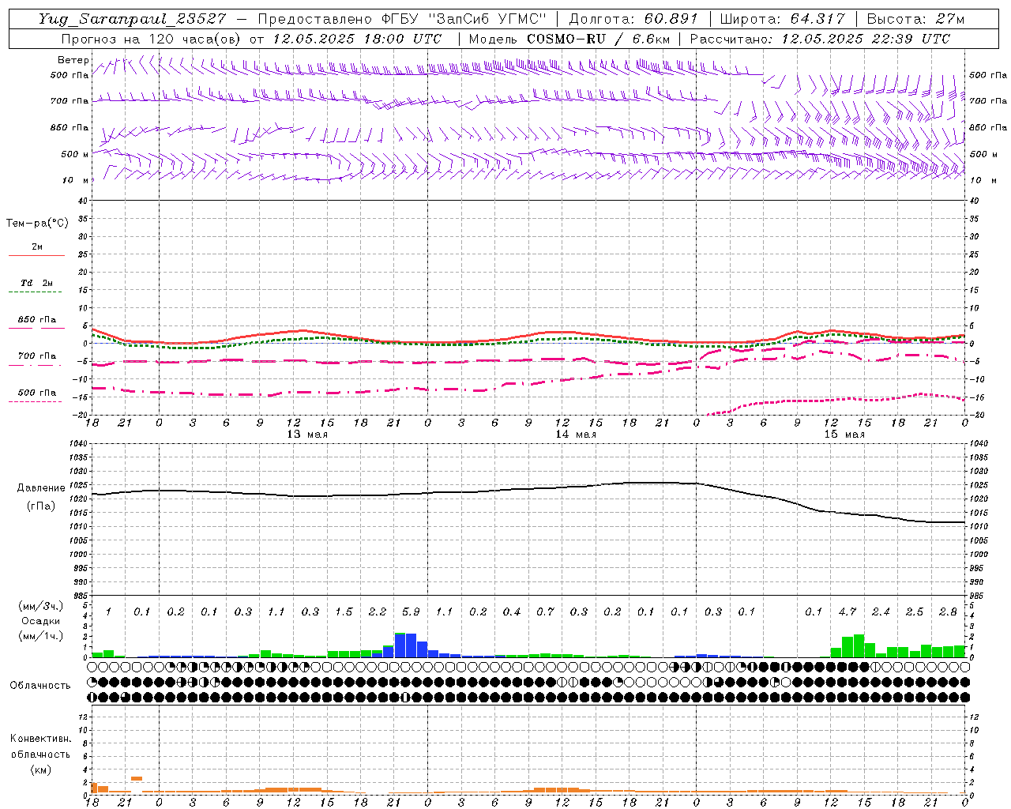Click the 2.8 precipitation value
Image resolution: width=1011 pixels, height=809 pixels.
click(x=948, y=611)
